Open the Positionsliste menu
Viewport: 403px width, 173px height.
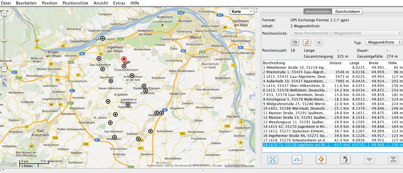pos(76,3)
